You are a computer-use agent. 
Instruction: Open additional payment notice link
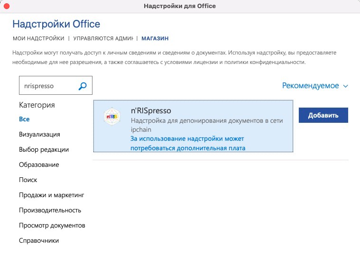click(x=187, y=143)
